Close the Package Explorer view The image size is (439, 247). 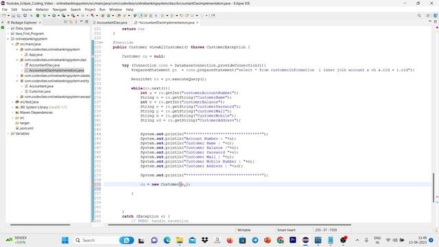click(40, 23)
